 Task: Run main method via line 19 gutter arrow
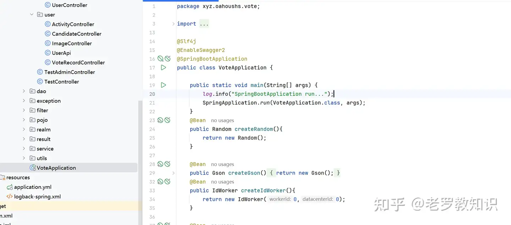click(163, 85)
